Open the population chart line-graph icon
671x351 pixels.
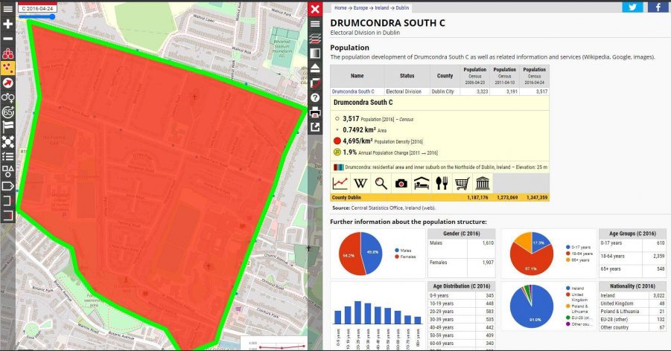(x=340, y=184)
